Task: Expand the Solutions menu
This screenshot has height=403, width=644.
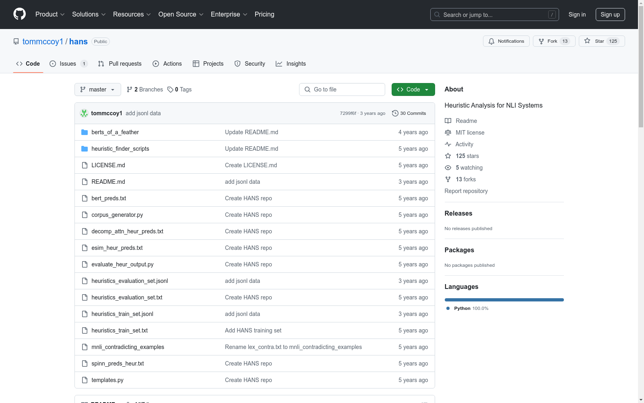Action: (89, 15)
